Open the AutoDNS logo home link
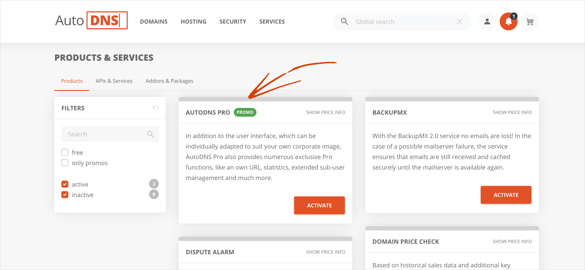This screenshot has height=270, width=585. click(91, 21)
